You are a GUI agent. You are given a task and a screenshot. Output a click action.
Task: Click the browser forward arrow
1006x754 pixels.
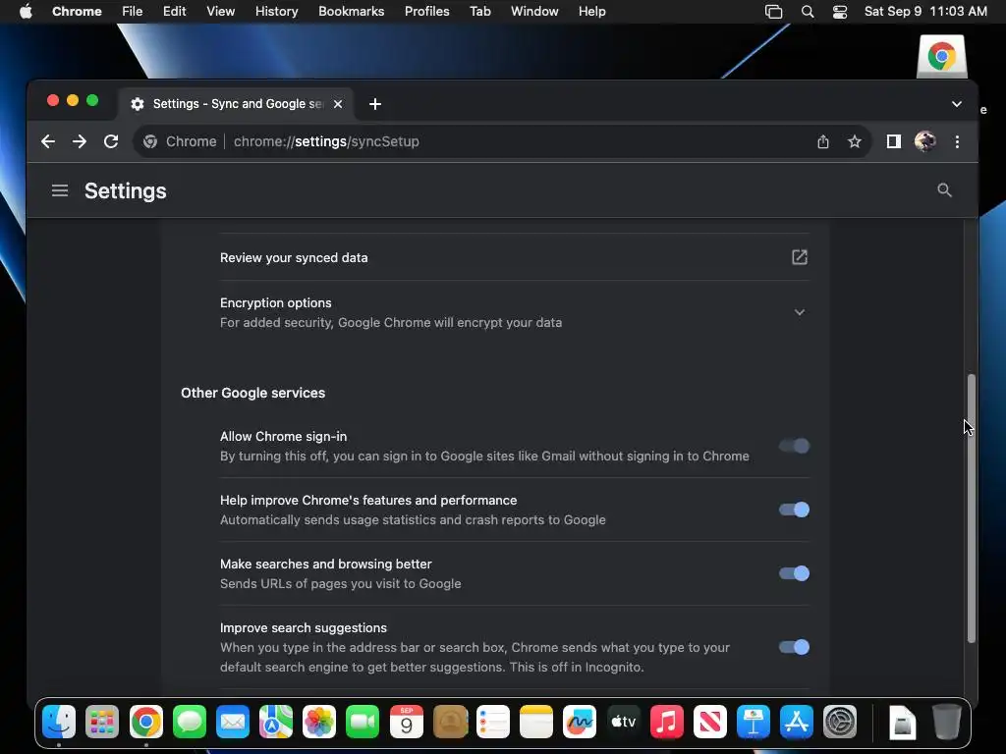coord(79,141)
